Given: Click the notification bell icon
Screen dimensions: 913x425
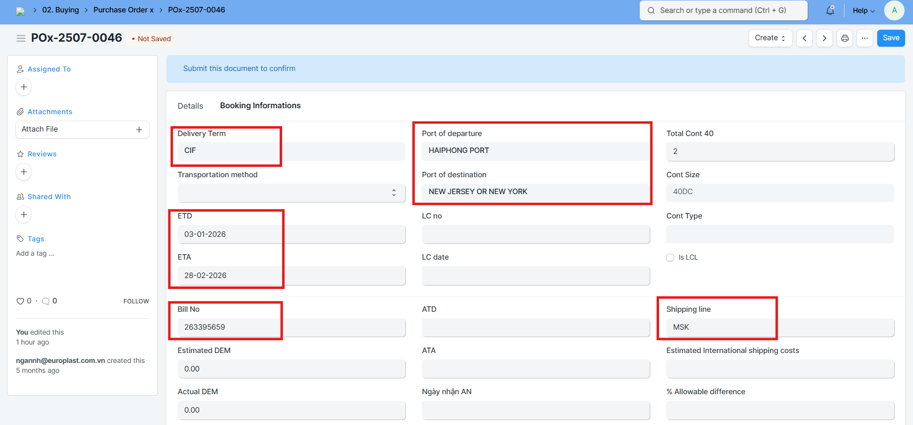Looking at the screenshot, I should point(830,10).
